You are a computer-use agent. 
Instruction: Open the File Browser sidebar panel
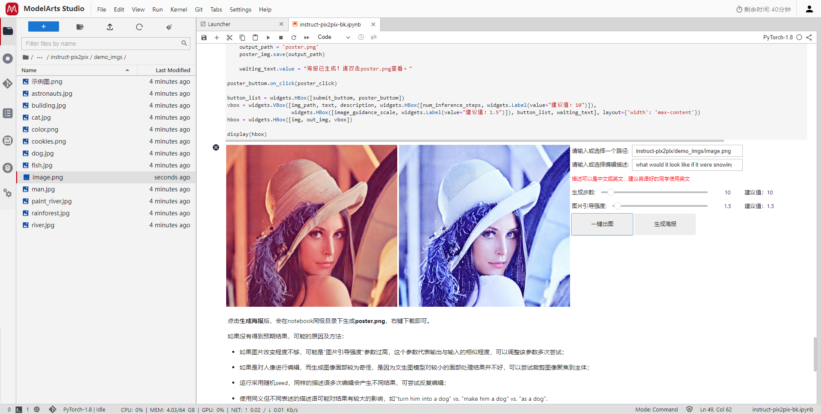[8, 31]
